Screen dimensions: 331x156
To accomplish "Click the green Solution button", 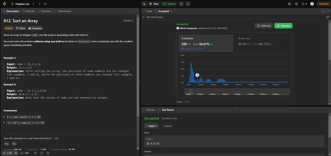I will (283, 26).
